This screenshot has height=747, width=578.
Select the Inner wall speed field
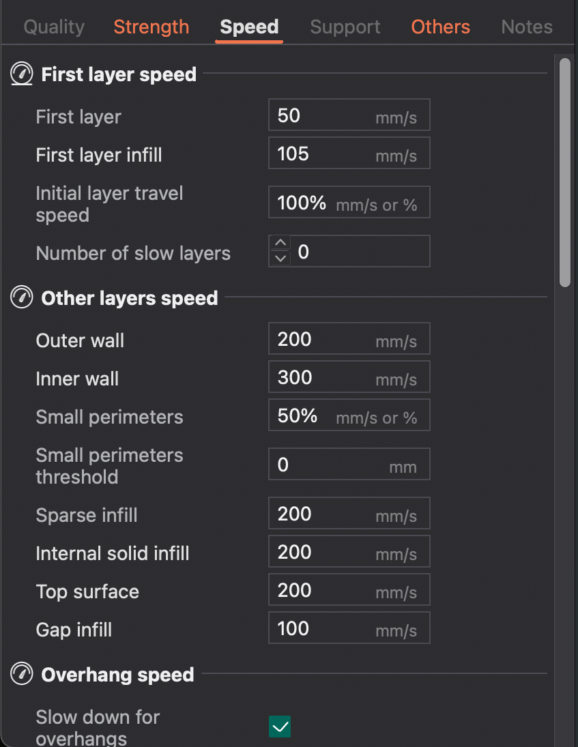coord(349,377)
